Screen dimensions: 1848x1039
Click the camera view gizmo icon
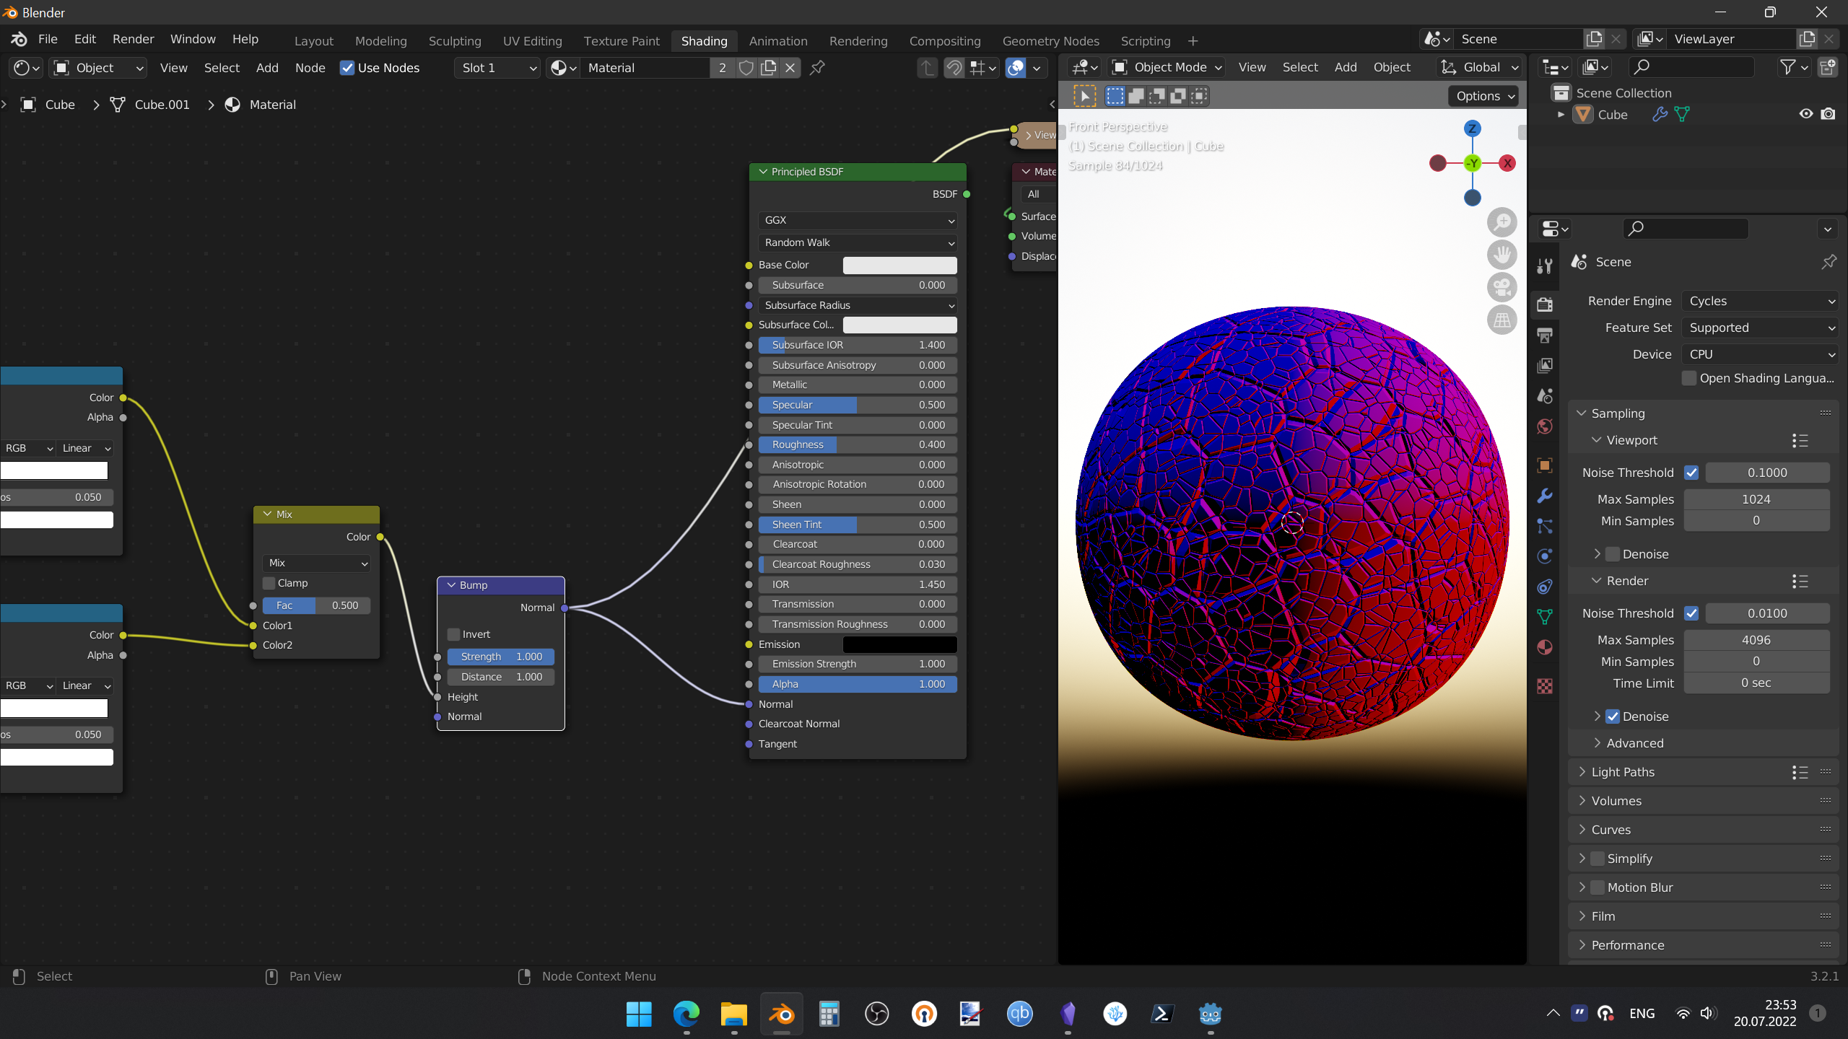[x=1502, y=288]
